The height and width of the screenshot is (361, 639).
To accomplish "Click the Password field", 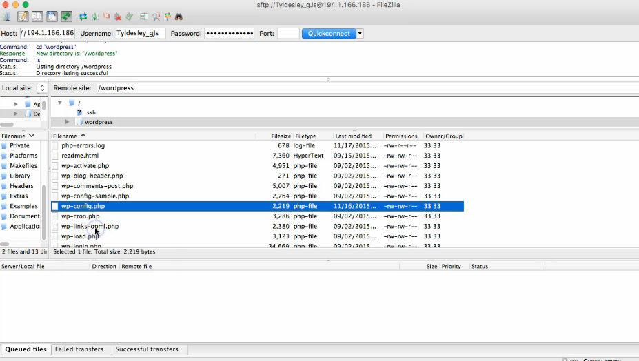I will (230, 33).
